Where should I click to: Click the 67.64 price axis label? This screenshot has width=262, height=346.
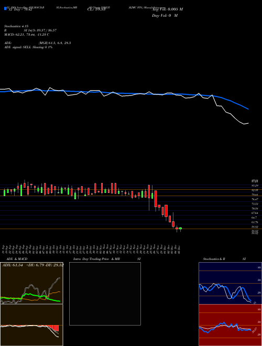point(255,213)
